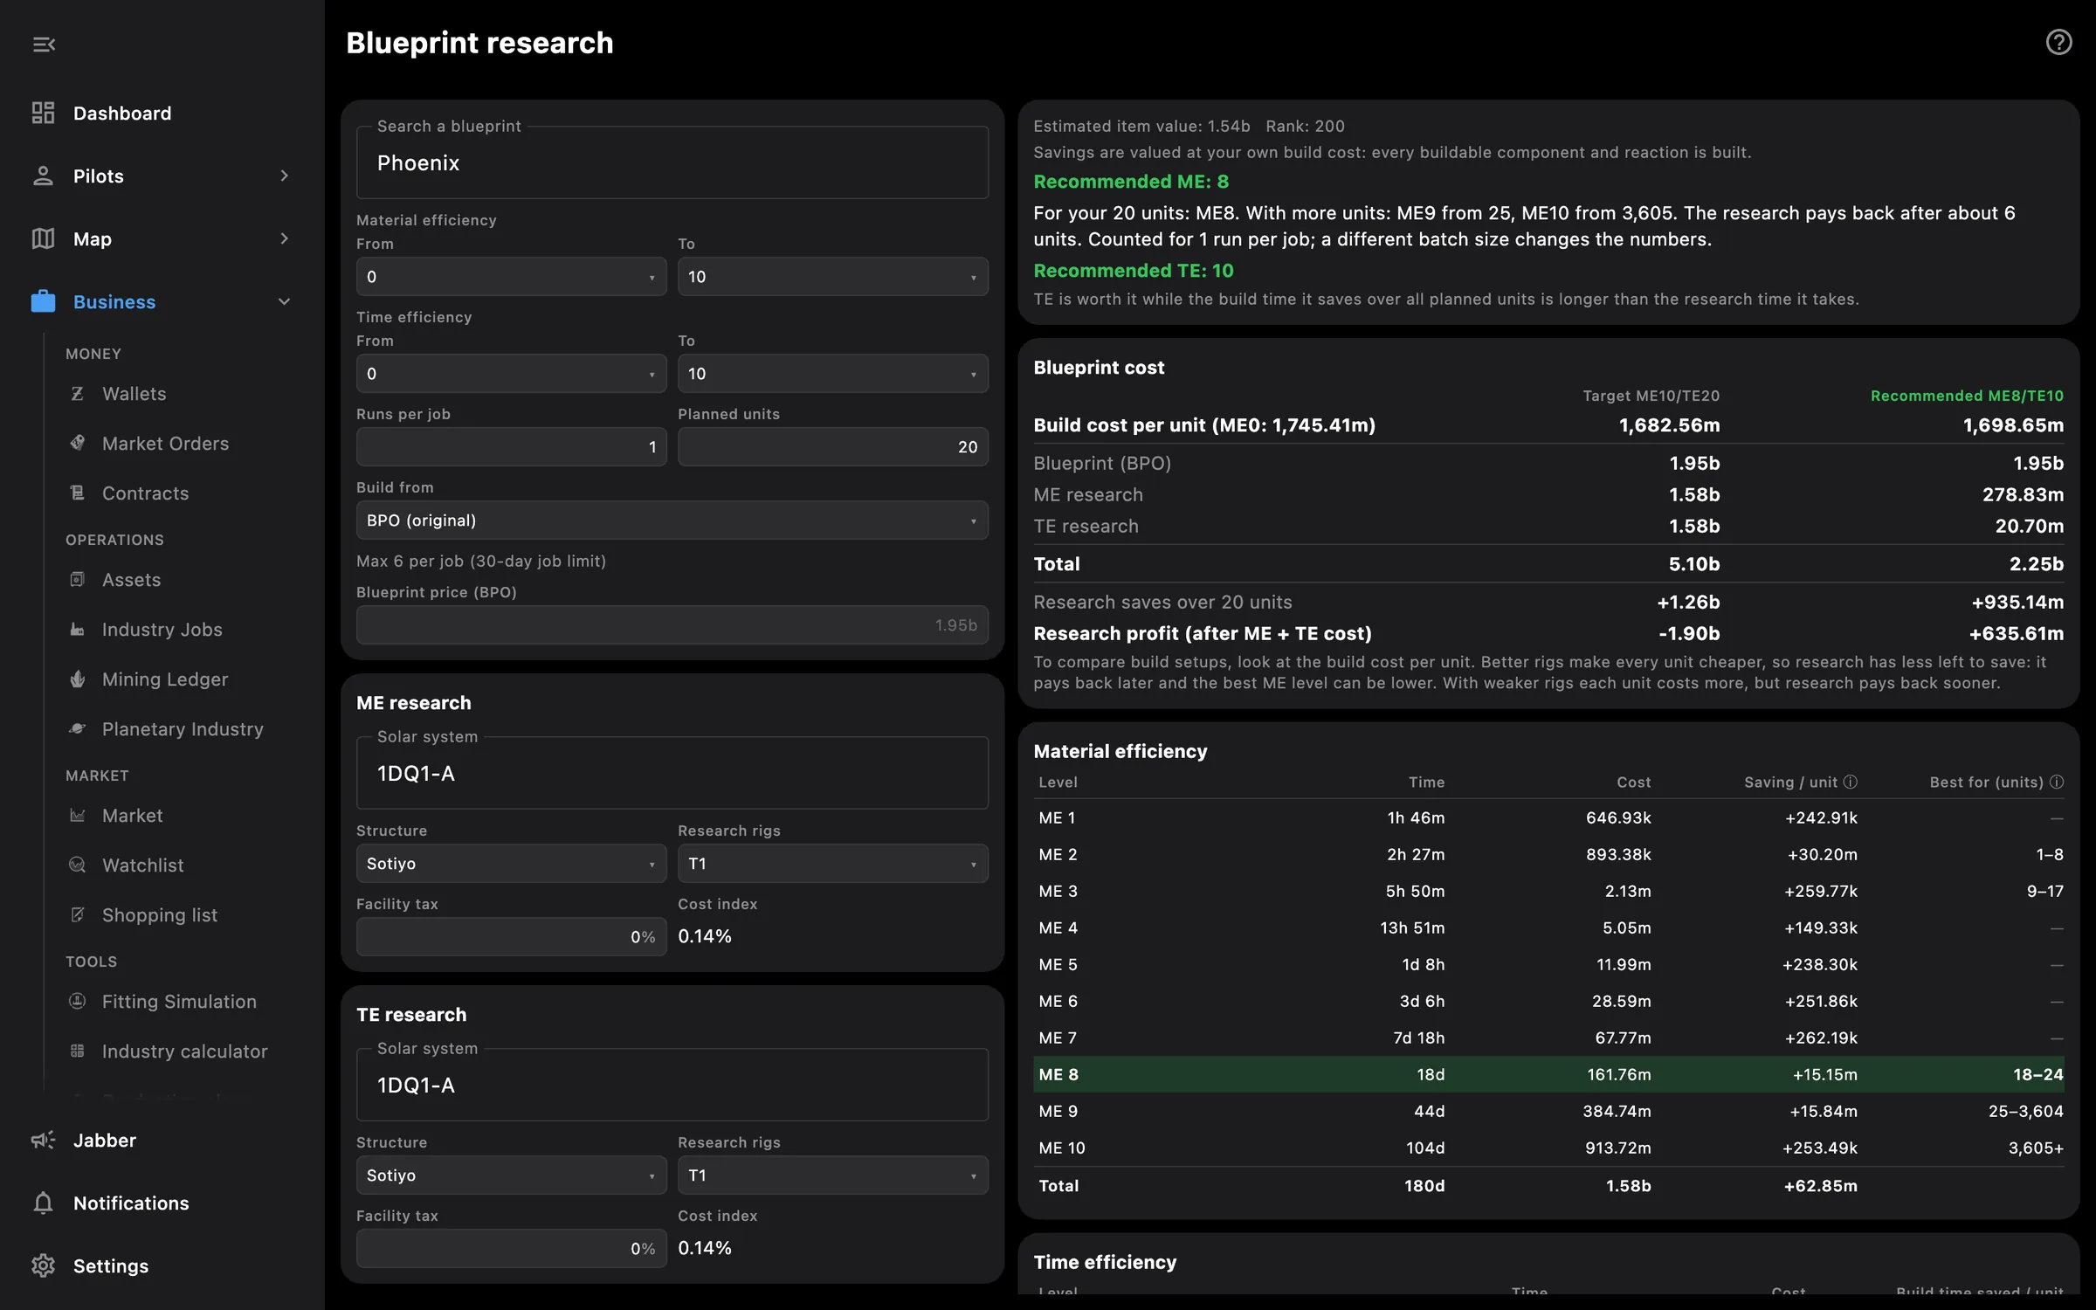This screenshot has height=1310, width=2096.
Task: Expand the Pilots submenu chevron
Action: tap(284, 176)
